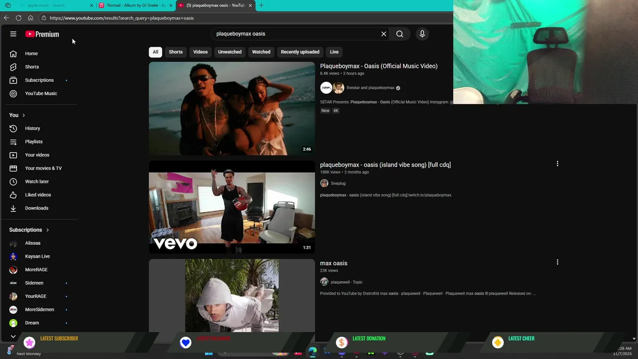This screenshot has width=638, height=359.
Task: Filter results by Videos chip
Action: (200, 52)
